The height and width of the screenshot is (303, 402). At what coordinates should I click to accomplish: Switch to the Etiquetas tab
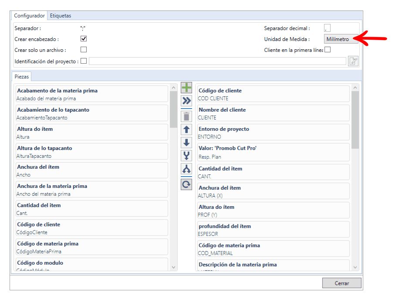[x=61, y=16]
